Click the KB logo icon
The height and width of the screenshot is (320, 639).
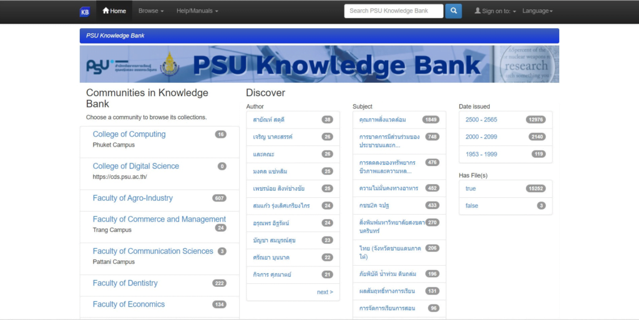tap(85, 12)
